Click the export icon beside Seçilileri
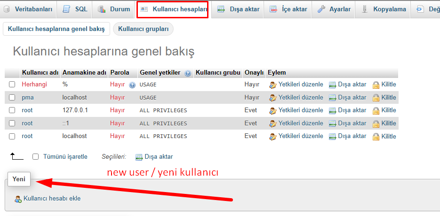 pos(139,157)
